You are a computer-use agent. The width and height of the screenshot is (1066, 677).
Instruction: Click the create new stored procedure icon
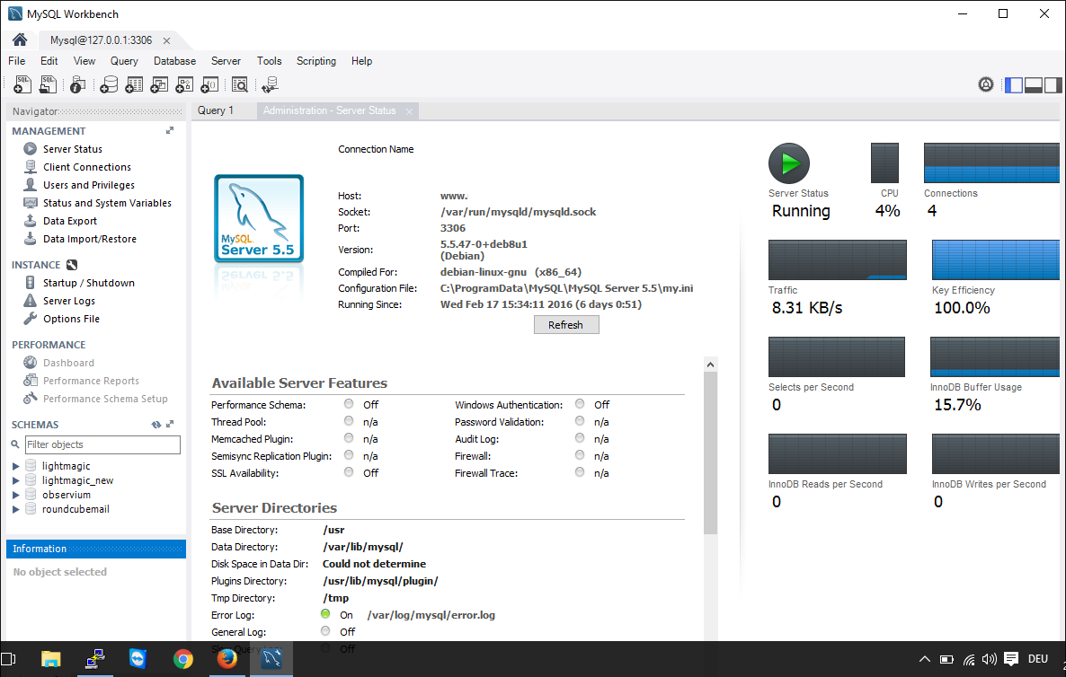click(184, 84)
